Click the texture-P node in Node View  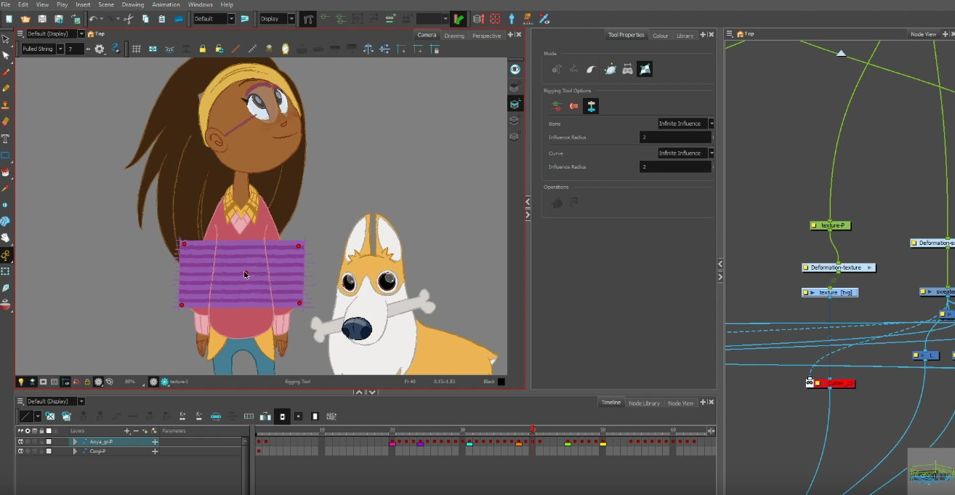pos(831,225)
